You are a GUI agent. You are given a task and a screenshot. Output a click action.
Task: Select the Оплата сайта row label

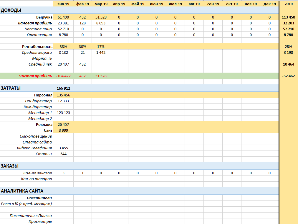(x=37, y=142)
